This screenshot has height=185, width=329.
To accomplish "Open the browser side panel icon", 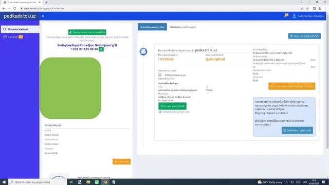I will tap(314, 8).
